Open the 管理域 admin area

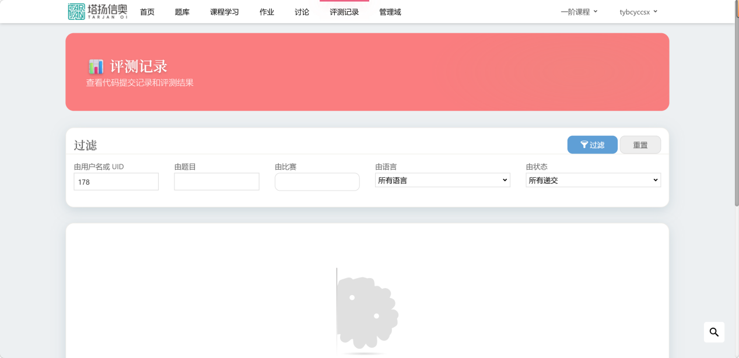389,11
